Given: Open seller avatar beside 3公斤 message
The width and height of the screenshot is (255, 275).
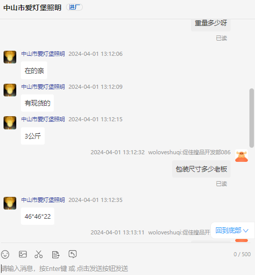Looking at the screenshot, I should (x=10, y=123).
